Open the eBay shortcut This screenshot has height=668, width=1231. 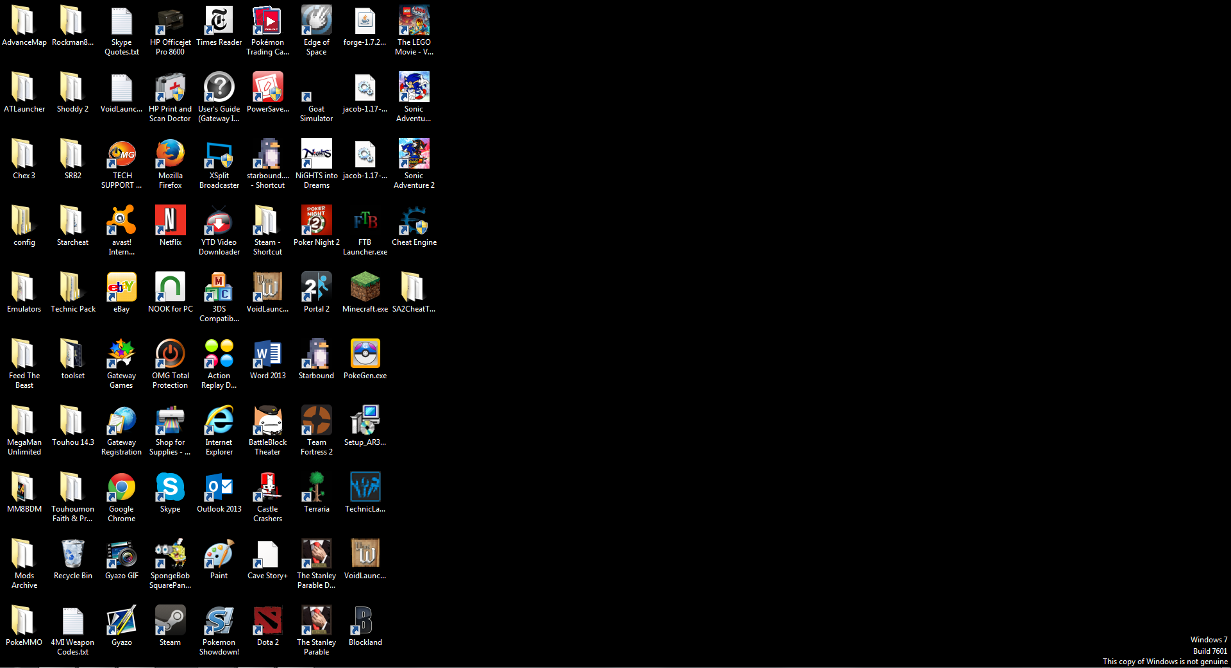point(122,288)
